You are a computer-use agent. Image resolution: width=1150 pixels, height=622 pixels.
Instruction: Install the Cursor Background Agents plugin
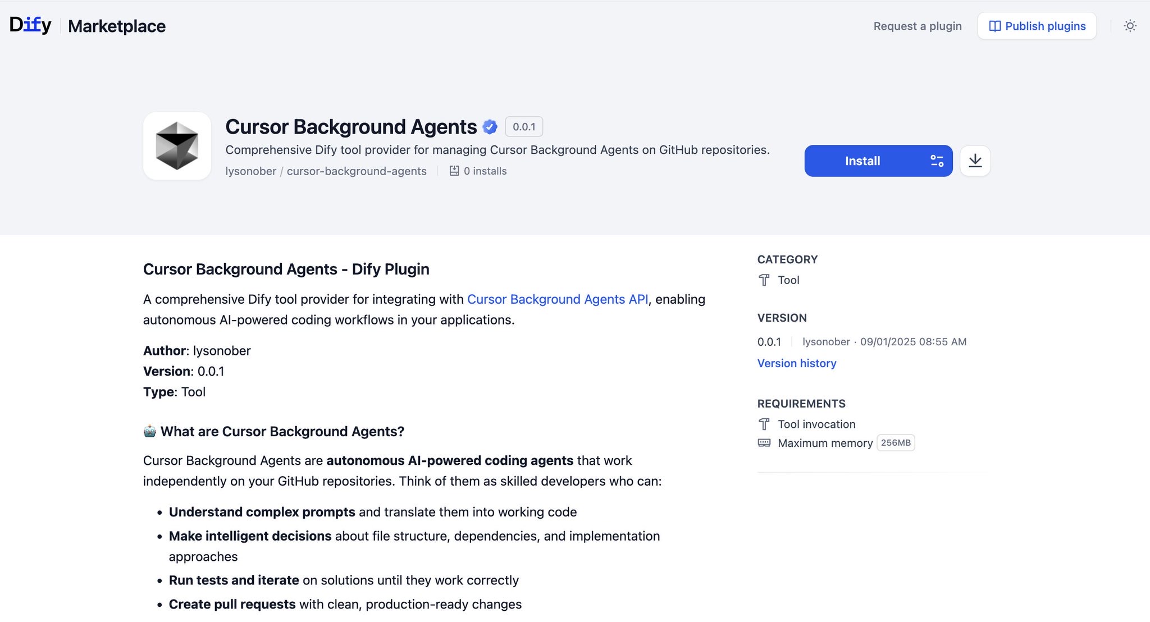(x=862, y=161)
